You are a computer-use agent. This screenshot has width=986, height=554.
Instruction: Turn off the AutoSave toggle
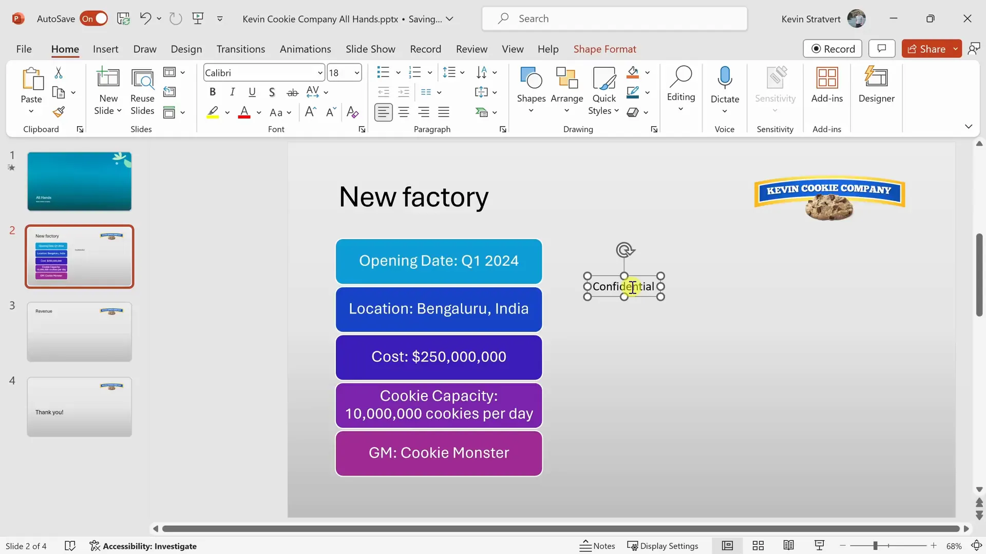click(x=94, y=18)
